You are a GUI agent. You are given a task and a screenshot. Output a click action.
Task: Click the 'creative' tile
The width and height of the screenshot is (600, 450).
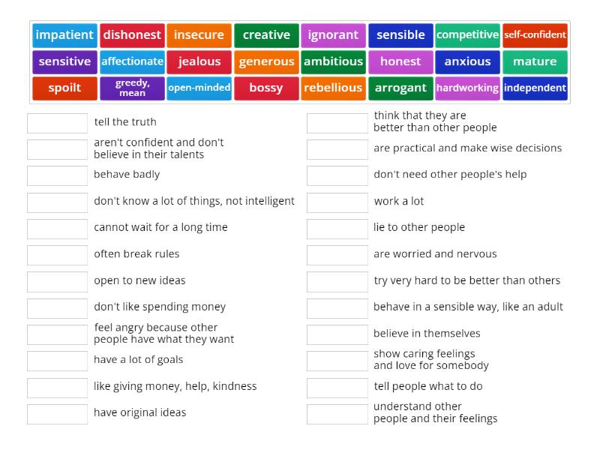(266, 34)
